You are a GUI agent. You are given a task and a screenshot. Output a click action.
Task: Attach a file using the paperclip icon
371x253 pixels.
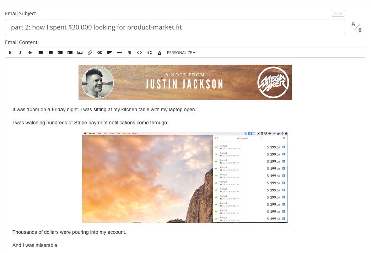pyautogui.click(x=90, y=53)
